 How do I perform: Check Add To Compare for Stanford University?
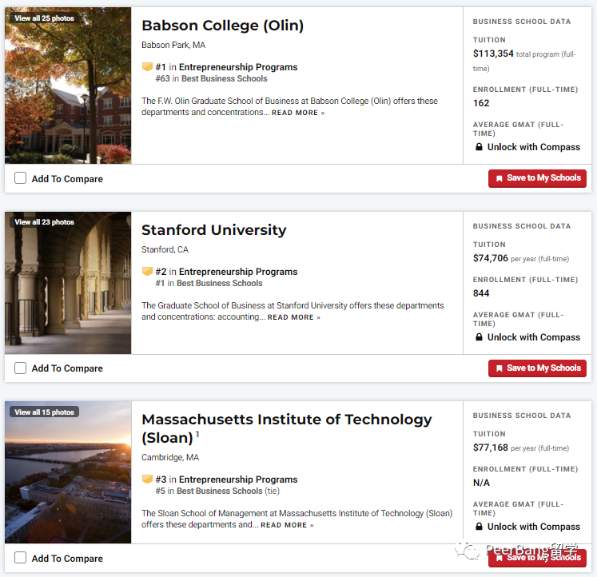[21, 368]
